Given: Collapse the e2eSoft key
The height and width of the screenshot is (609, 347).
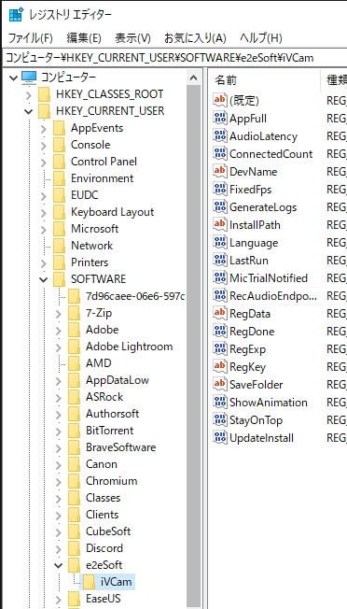Looking at the screenshot, I should tap(58, 565).
